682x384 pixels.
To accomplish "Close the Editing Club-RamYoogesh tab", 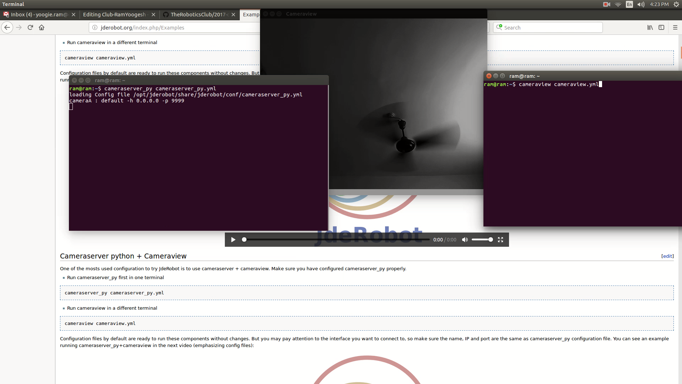I will coord(153,15).
